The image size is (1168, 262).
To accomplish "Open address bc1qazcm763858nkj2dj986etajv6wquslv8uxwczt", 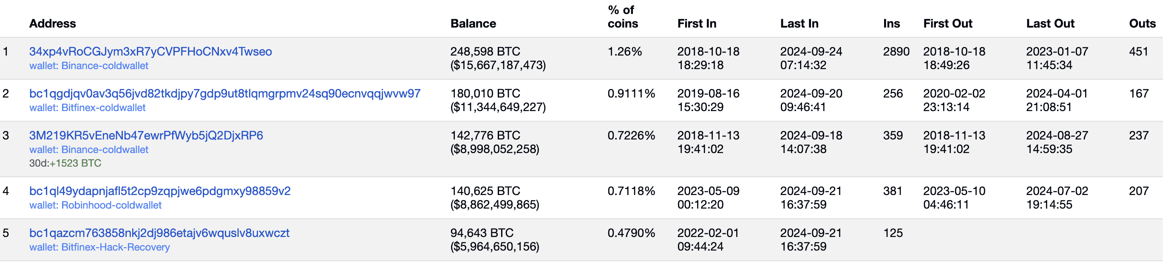I will 159,233.
